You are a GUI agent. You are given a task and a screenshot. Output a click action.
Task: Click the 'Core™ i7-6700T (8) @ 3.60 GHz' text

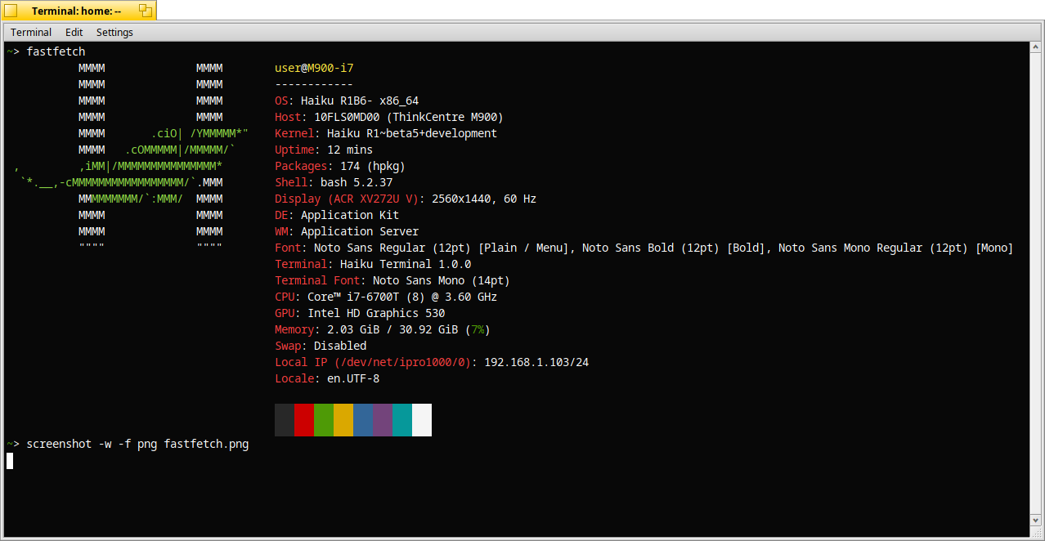click(402, 297)
